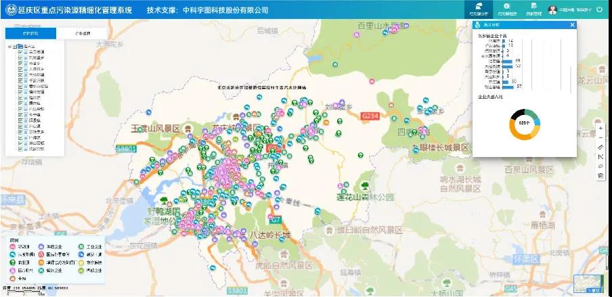
Task: Uncheck the 沈家营镇 checkbox
Action: [x=20, y=149]
